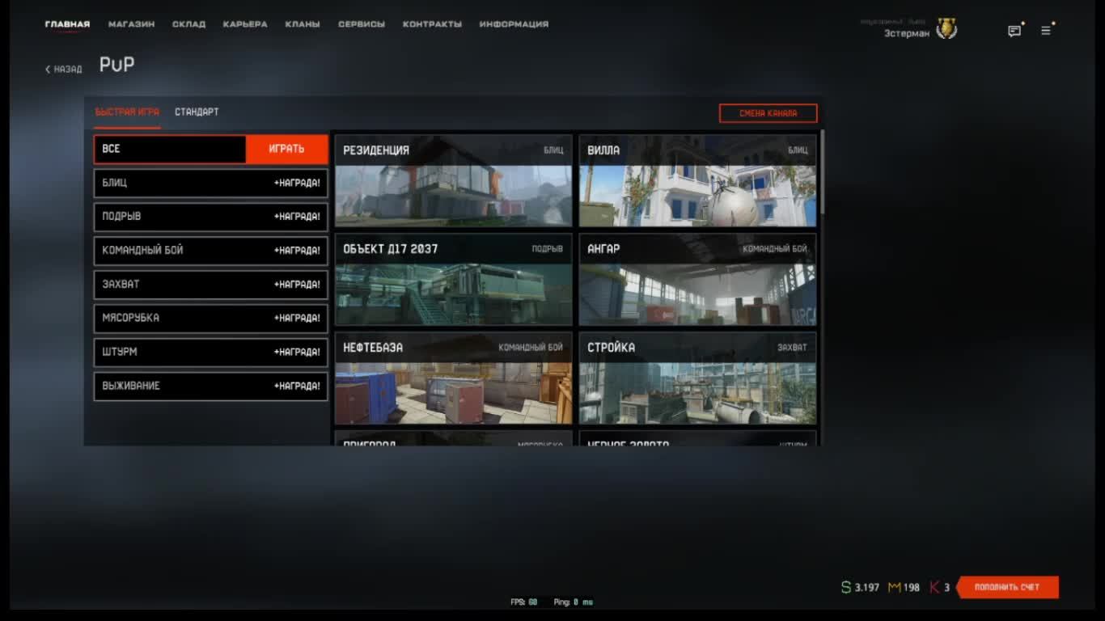The width and height of the screenshot is (1105, 621).
Task: Switch to БЫСТРАЯ ИГРА tab
Action: (127, 112)
